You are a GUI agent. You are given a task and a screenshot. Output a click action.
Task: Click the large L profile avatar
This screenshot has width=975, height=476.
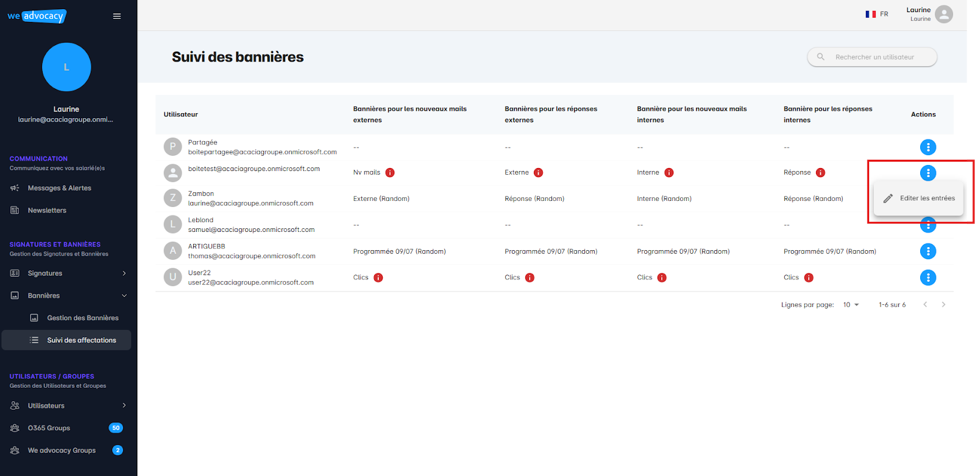(66, 67)
